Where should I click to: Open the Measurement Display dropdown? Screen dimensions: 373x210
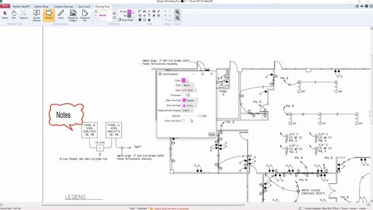188,110
